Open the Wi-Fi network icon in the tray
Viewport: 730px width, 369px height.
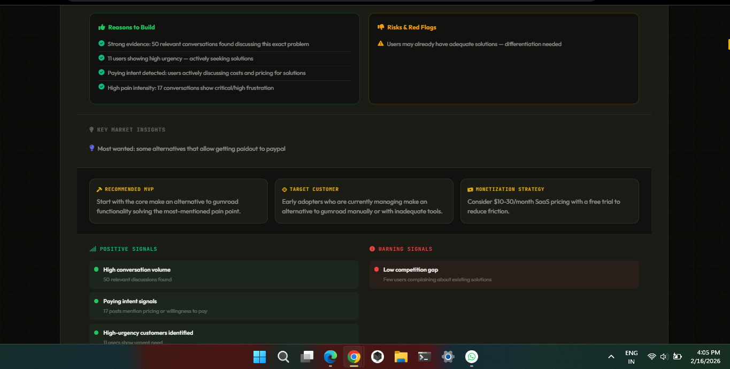coord(651,357)
